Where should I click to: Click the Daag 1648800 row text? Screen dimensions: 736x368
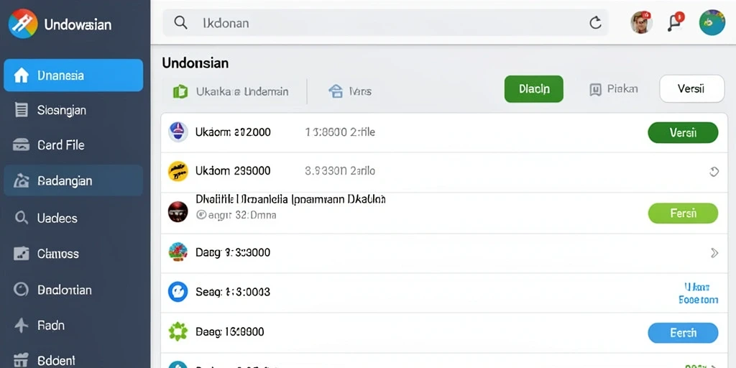coord(229,332)
